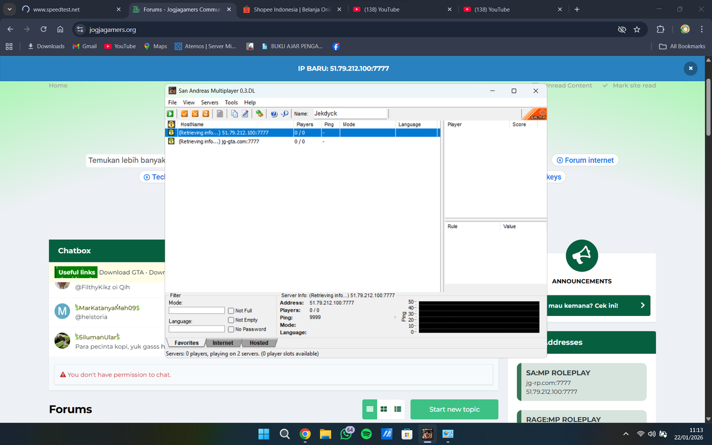Click the orange Refresh Server toolbar icon
This screenshot has width=712, height=445.
tap(206, 113)
